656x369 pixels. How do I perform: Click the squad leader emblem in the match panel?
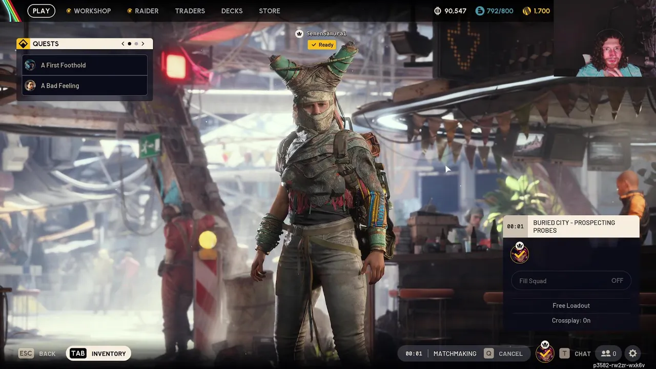520,253
